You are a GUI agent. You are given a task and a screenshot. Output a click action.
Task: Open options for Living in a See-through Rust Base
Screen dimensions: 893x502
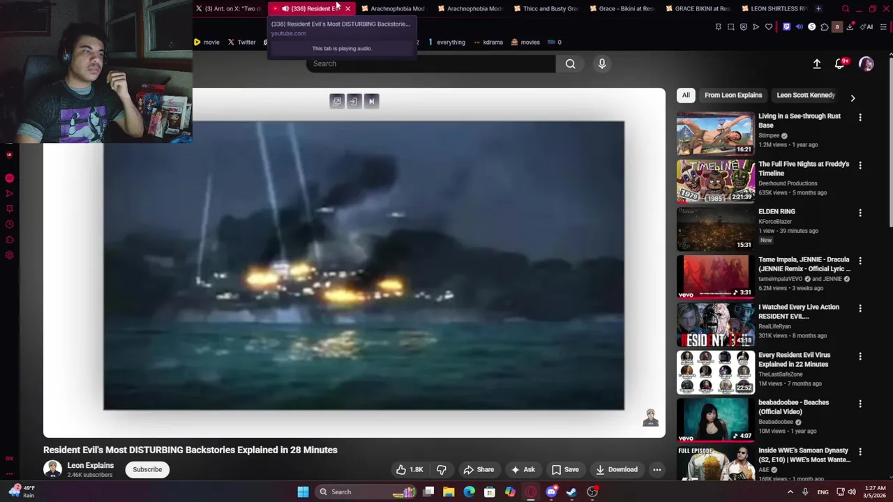click(860, 118)
